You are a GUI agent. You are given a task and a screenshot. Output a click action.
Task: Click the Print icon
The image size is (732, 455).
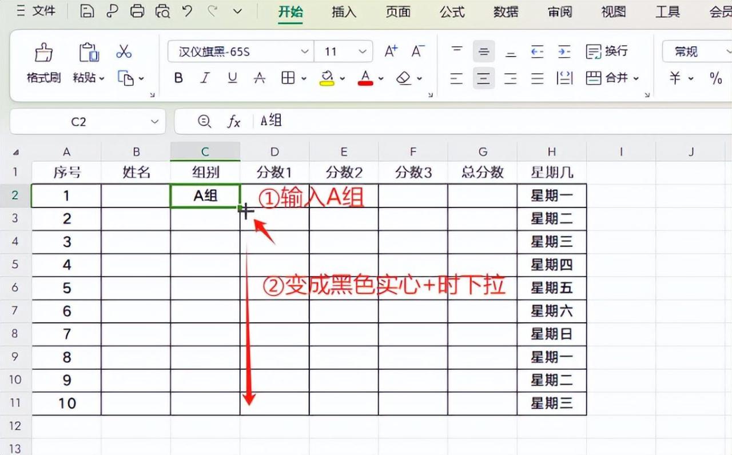pyautogui.click(x=137, y=11)
